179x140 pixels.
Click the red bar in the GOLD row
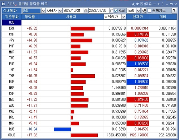[x=84, y=135]
